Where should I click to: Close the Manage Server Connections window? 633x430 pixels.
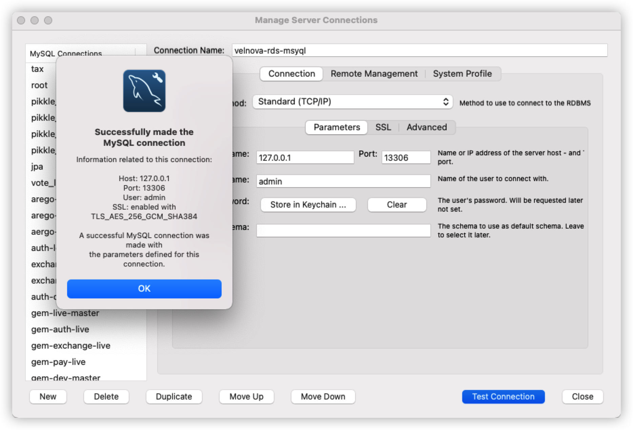(583, 396)
